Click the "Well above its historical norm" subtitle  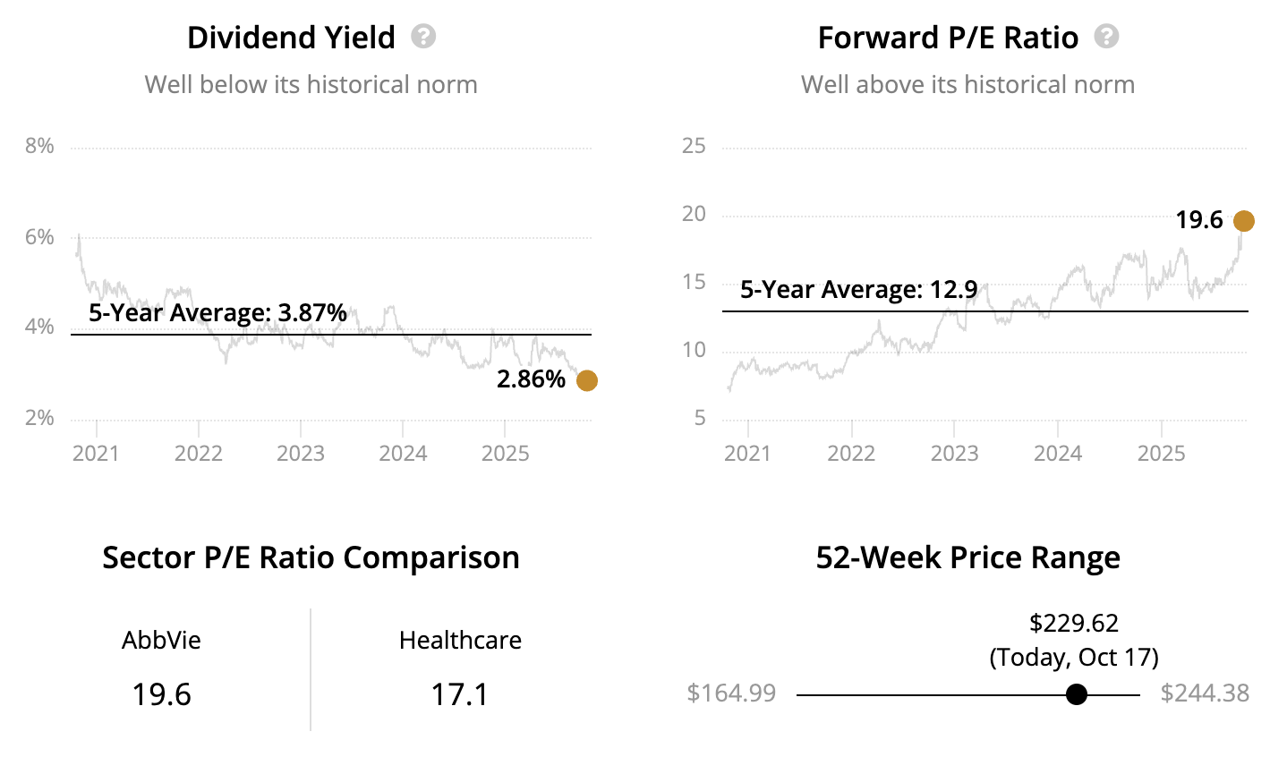967,85
